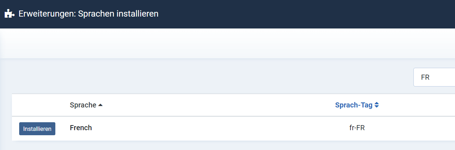The height and width of the screenshot is (150, 455).
Task: Select the French language name cell
Action: (81, 128)
